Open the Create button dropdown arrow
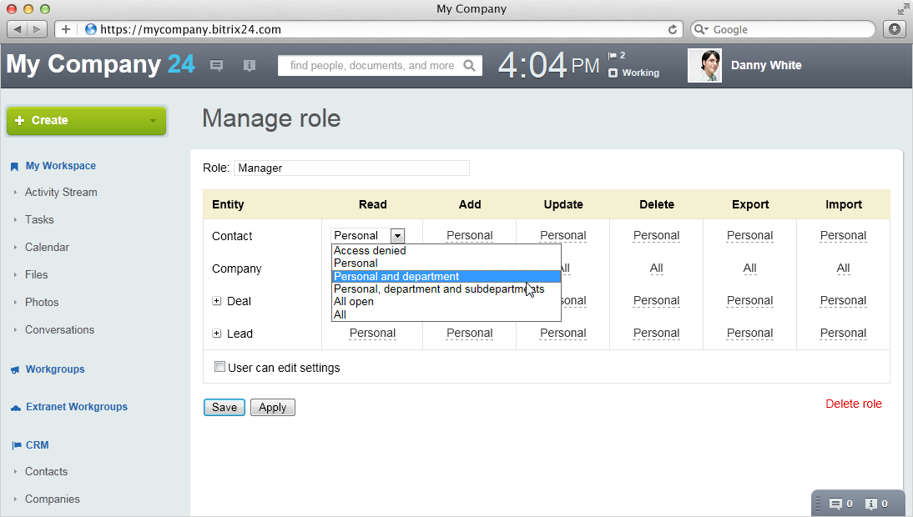The height and width of the screenshot is (517, 913). point(153,121)
